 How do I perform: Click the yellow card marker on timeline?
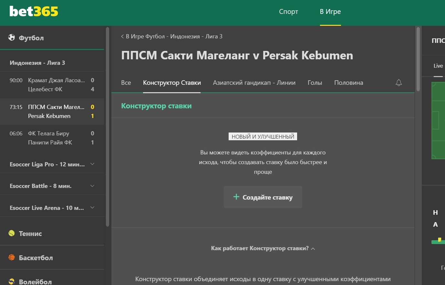point(440,240)
